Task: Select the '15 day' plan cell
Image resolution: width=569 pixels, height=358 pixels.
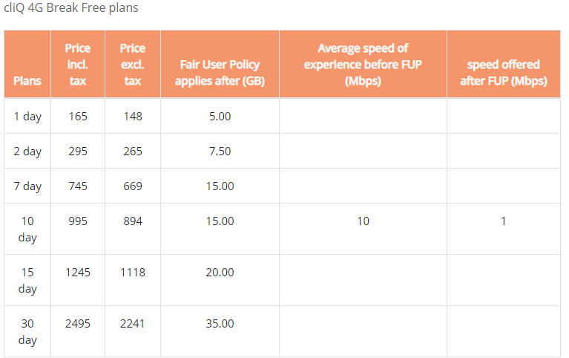Action: [27, 280]
